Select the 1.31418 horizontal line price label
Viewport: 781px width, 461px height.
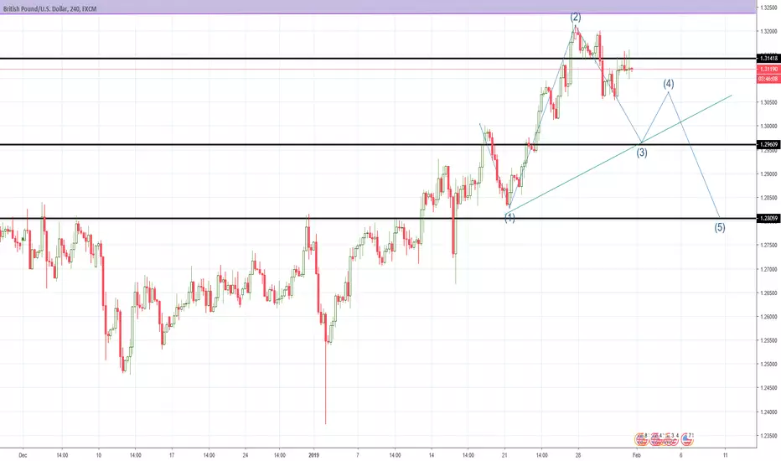click(768, 59)
